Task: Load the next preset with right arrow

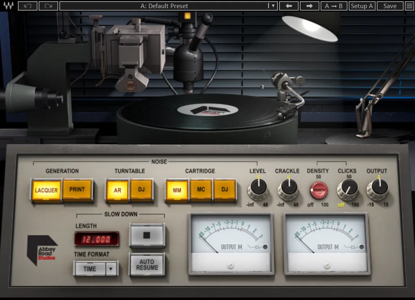Action: pyautogui.click(x=309, y=6)
